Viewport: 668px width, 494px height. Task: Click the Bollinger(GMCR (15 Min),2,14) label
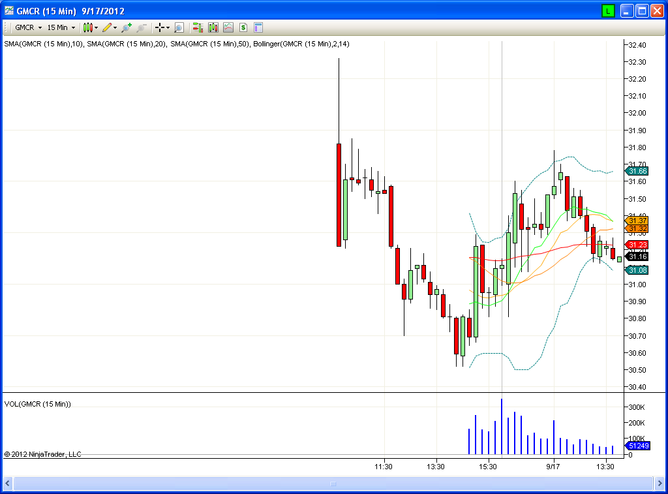tap(301, 44)
